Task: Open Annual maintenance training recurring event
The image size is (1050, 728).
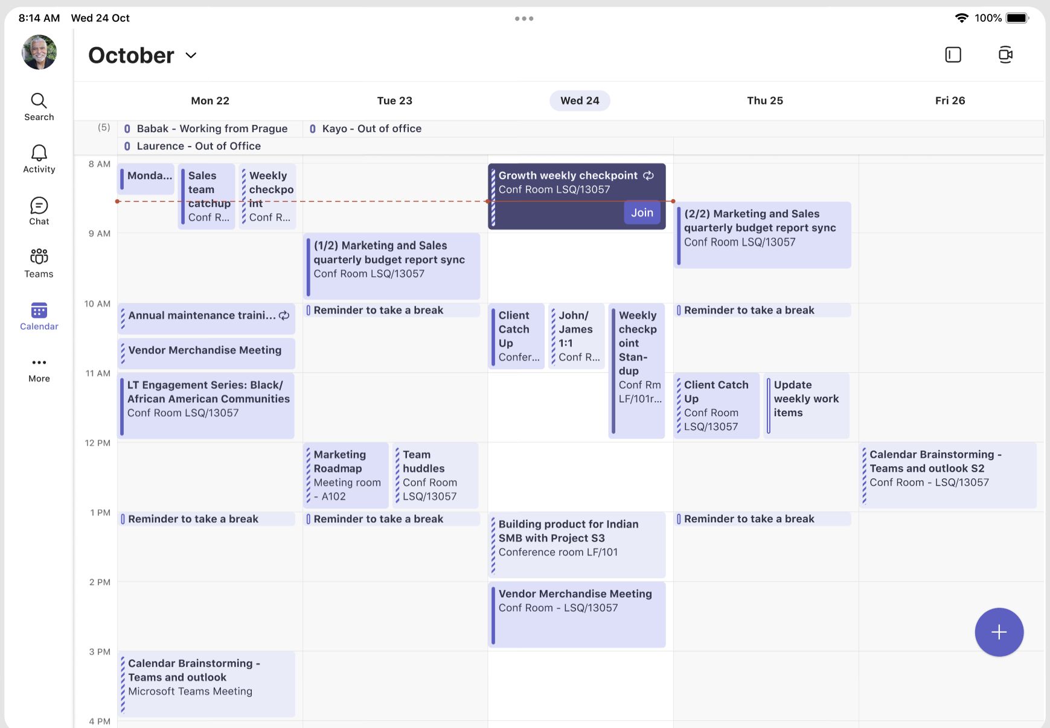Action: click(206, 318)
